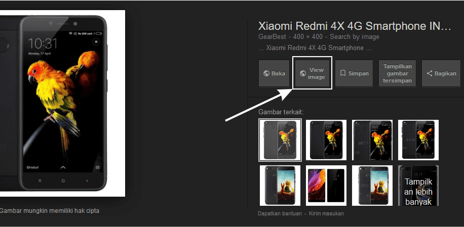Click the Dapatkan bantuan link
The width and height of the screenshot is (464, 227).
click(280, 213)
